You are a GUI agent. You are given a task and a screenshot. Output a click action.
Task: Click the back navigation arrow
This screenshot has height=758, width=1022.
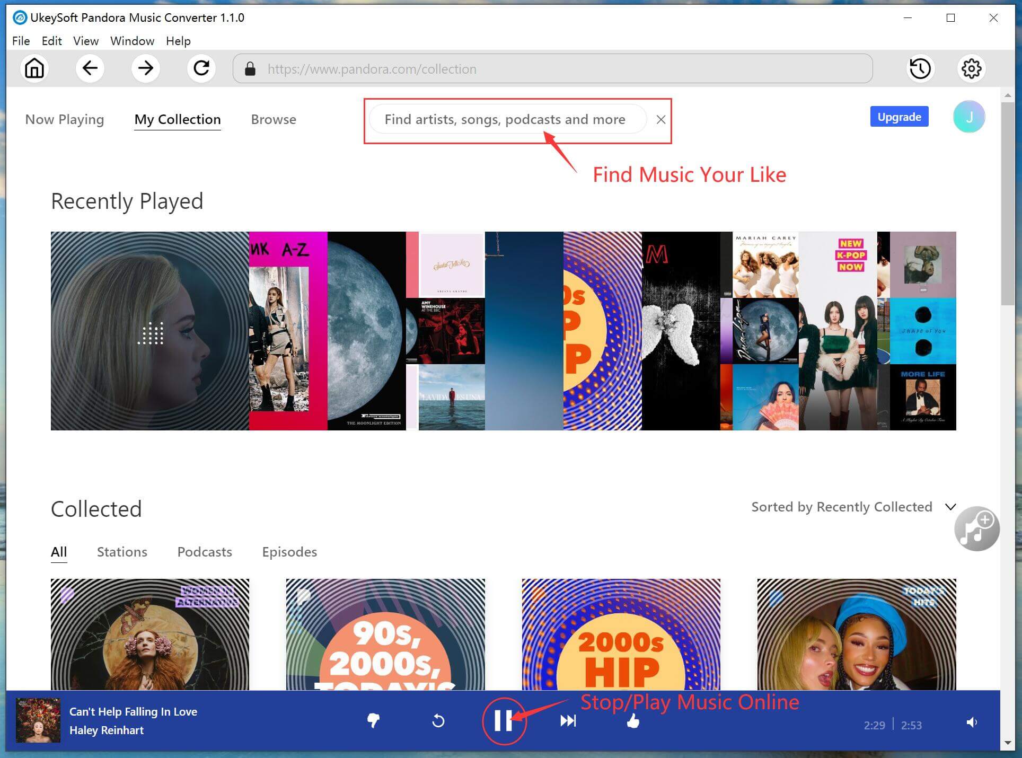(x=90, y=68)
